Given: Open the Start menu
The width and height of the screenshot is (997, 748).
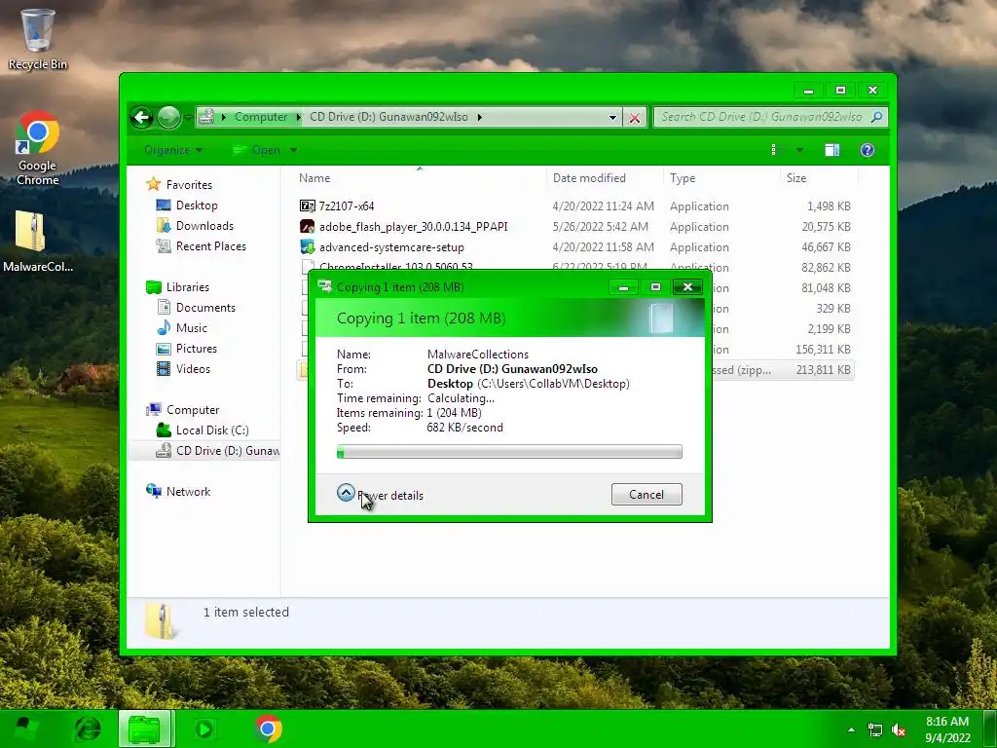Looking at the screenshot, I should [25, 729].
